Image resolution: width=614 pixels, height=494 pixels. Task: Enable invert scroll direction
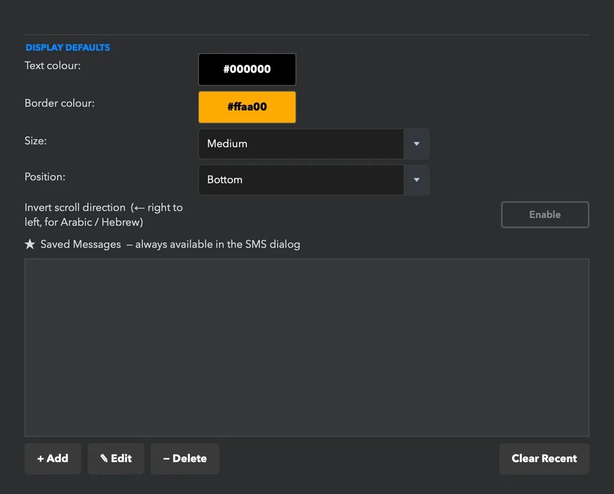pos(545,215)
